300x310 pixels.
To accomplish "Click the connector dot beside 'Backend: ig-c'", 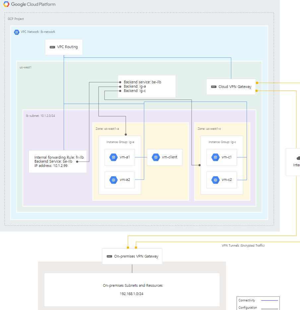I will pos(120,91).
